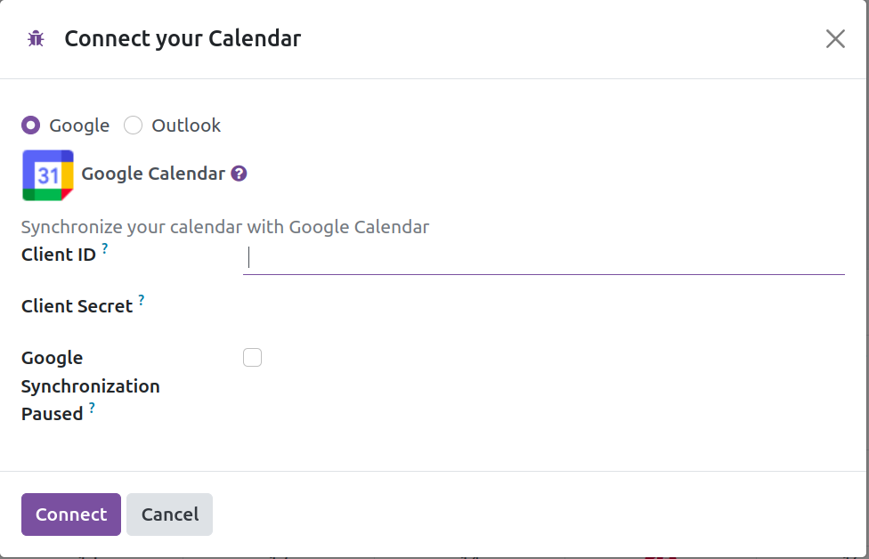The width and height of the screenshot is (869, 559).
Task: Open the Google Calendar help question-mark icon
Action: [x=239, y=174]
